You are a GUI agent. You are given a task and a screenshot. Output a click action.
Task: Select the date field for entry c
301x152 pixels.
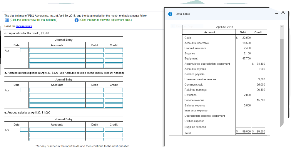[24, 50]
